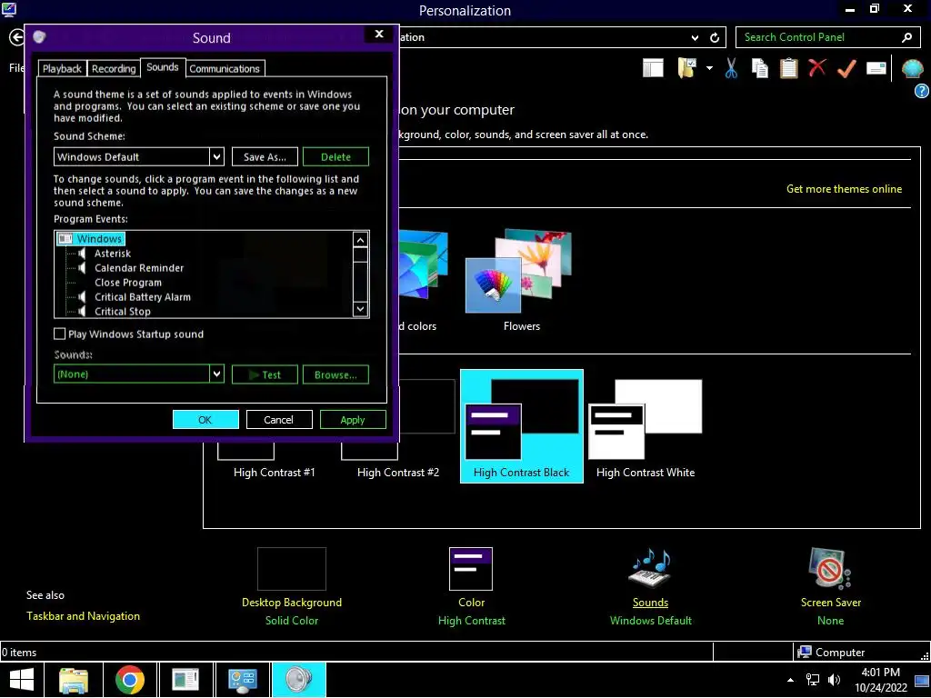
Task: Click the Sound speaker taskbar button
Action: [298, 680]
